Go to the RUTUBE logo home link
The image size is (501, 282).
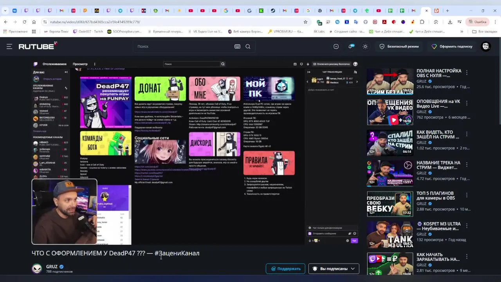38,46
